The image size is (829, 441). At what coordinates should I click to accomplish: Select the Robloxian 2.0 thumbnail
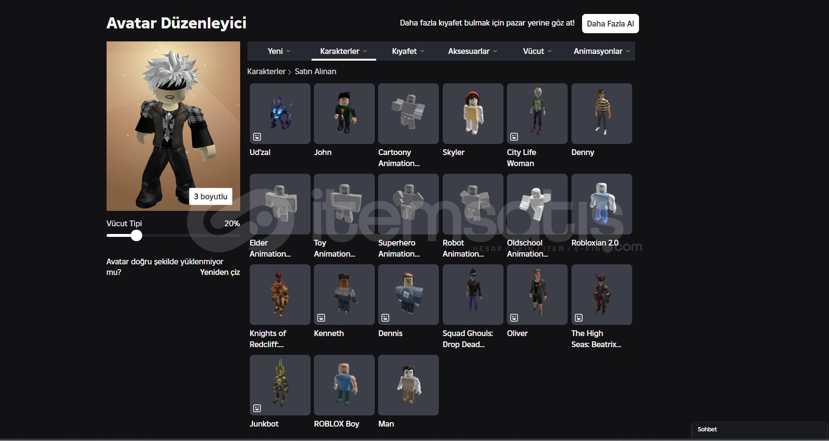point(602,204)
